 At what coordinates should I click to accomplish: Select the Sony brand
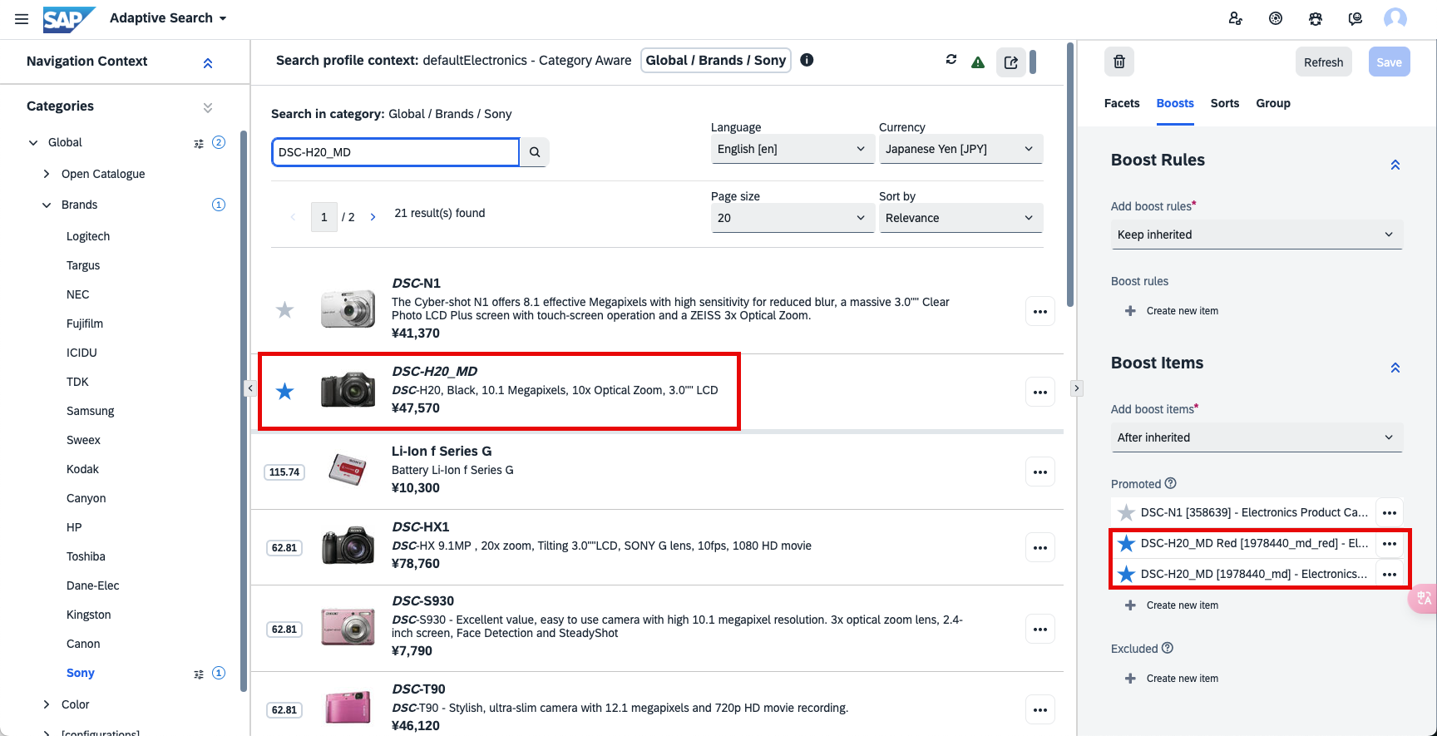tap(81, 673)
